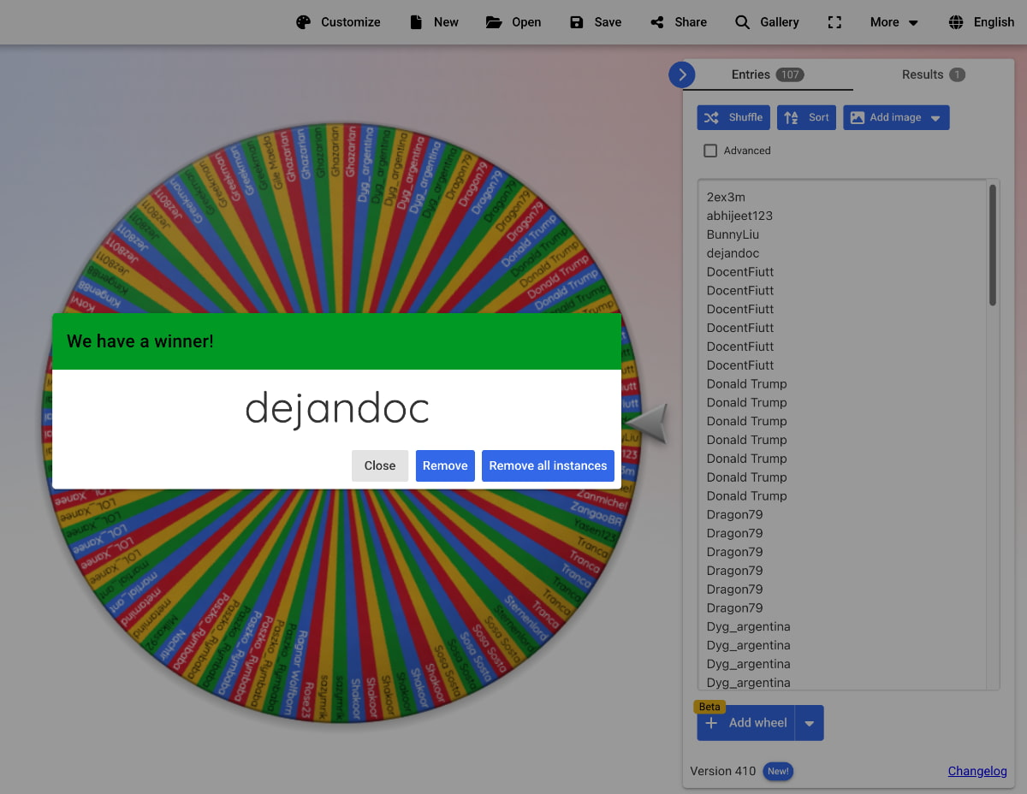
Task: Remove all instances of dejandoc
Action: click(x=548, y=465)
